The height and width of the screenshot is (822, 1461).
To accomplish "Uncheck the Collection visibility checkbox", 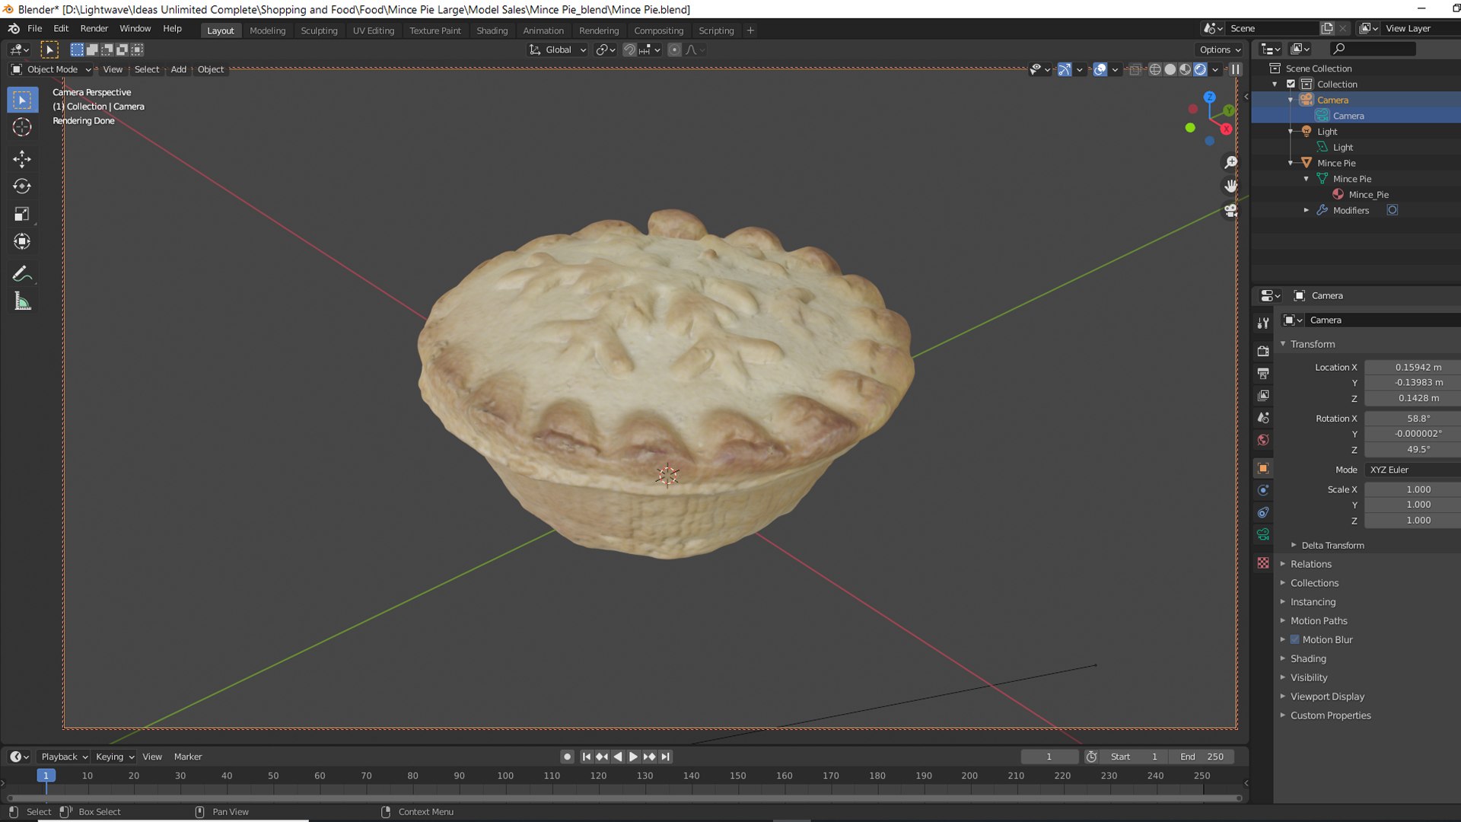I will 1291,84.
